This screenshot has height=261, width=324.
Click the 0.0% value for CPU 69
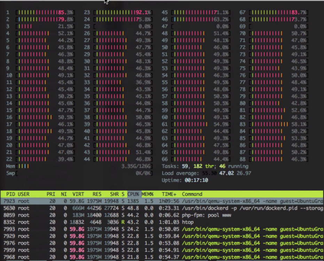click(300, 26)
